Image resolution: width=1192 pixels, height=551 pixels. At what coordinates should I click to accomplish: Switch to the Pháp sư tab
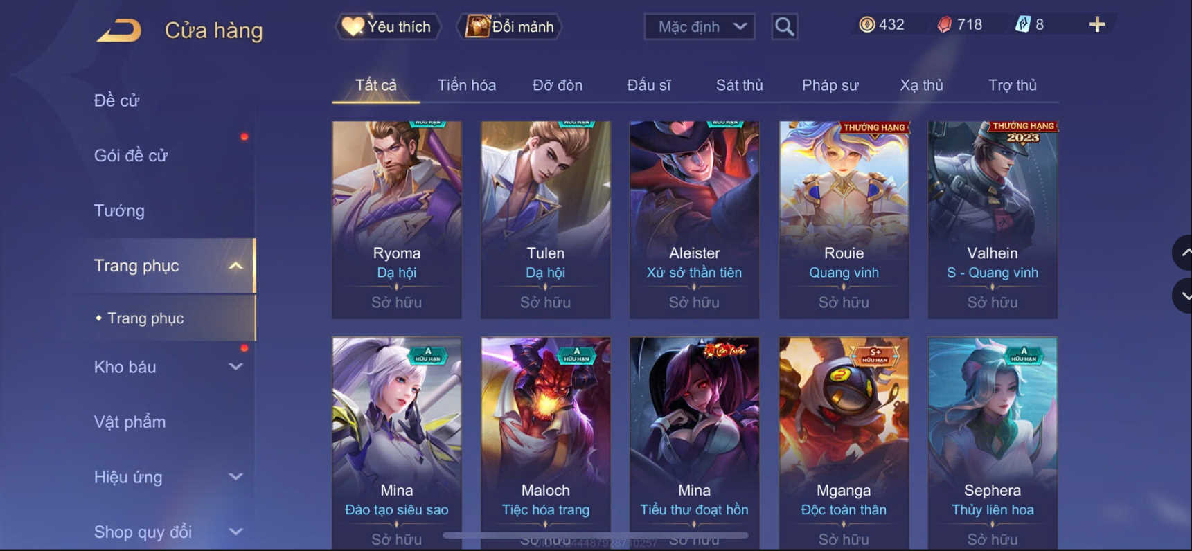[x=830, y=85]
